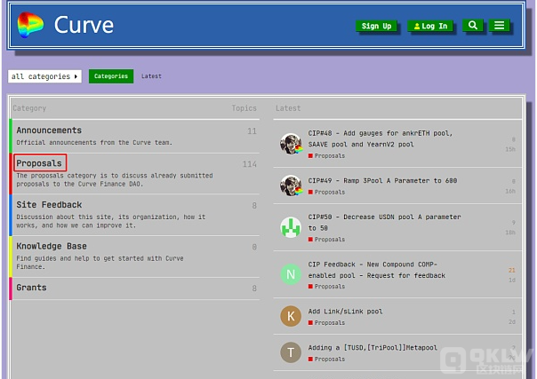The image size is (537, 379).
Task: Click Proposals tag under Add Link/sLink pool
Action: click(326, 322)
